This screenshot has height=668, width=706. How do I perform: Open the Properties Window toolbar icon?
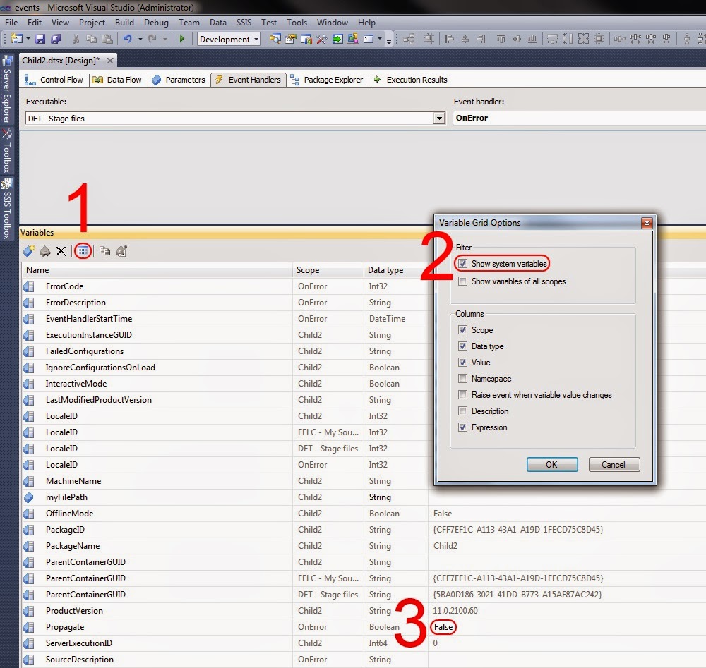tap(290, 39)
